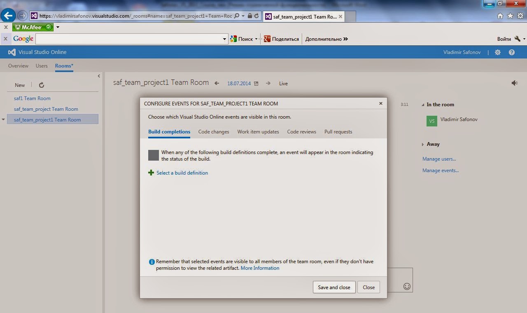Switch to the Pull requests tab
527x313 pixels.
338,132
